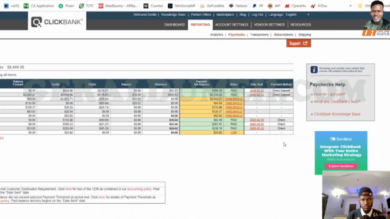The width and height of the screenshot is (390, 219).
Task: Open the Other bookmarks folder icon
Action: (360, 5)
